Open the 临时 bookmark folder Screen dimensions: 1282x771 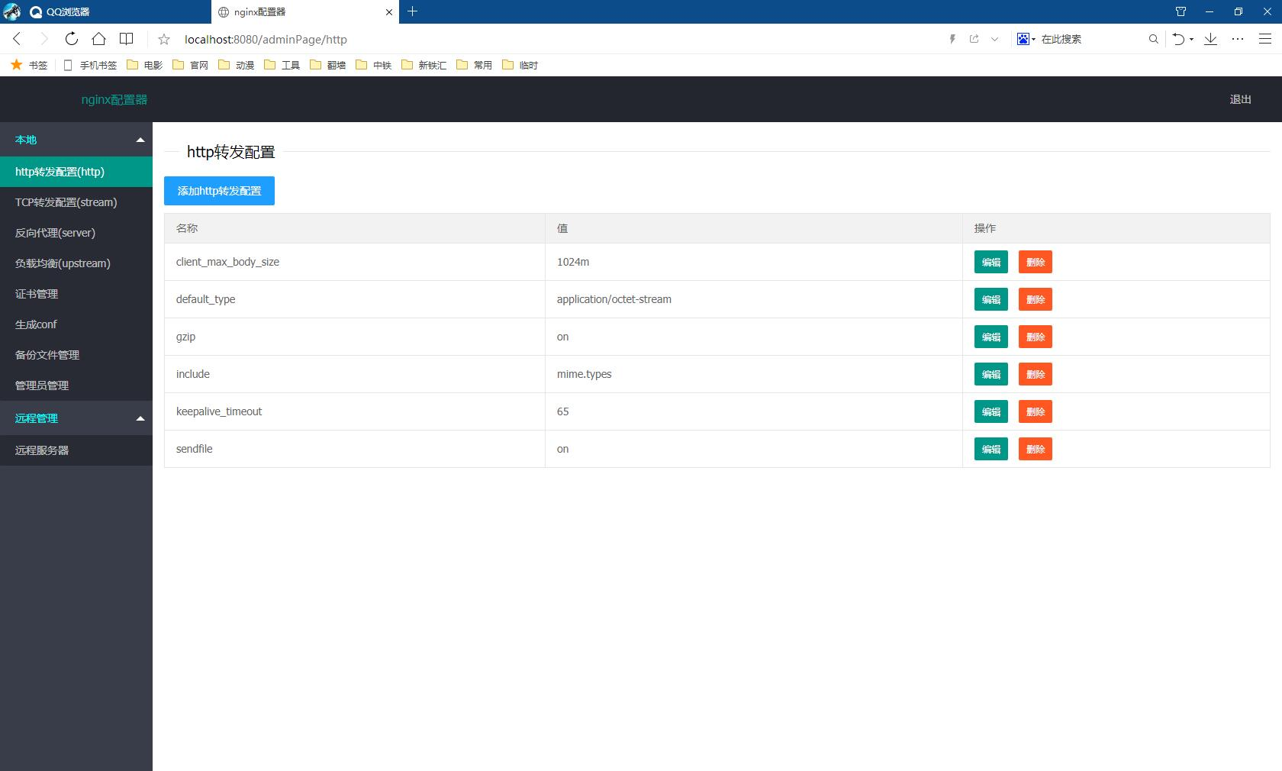[x=520, y=65]
